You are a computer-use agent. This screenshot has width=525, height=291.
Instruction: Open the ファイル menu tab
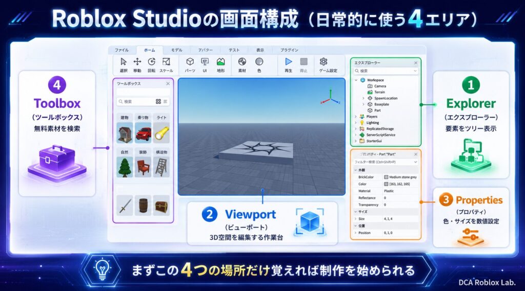[x=122, y=50]
